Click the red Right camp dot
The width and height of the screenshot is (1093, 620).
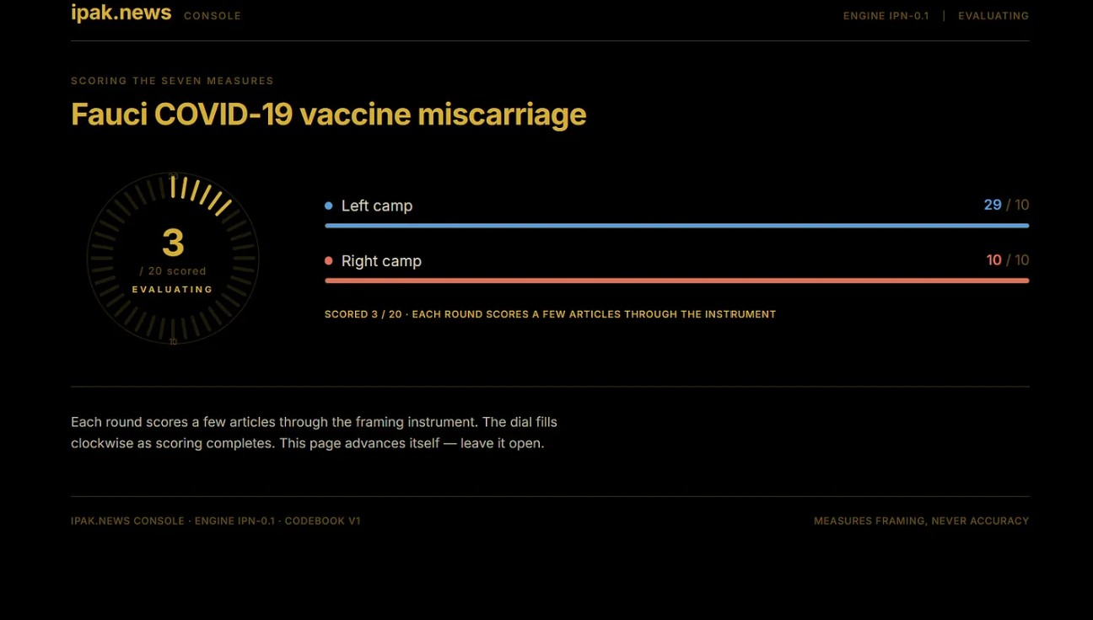coord(329,261)
